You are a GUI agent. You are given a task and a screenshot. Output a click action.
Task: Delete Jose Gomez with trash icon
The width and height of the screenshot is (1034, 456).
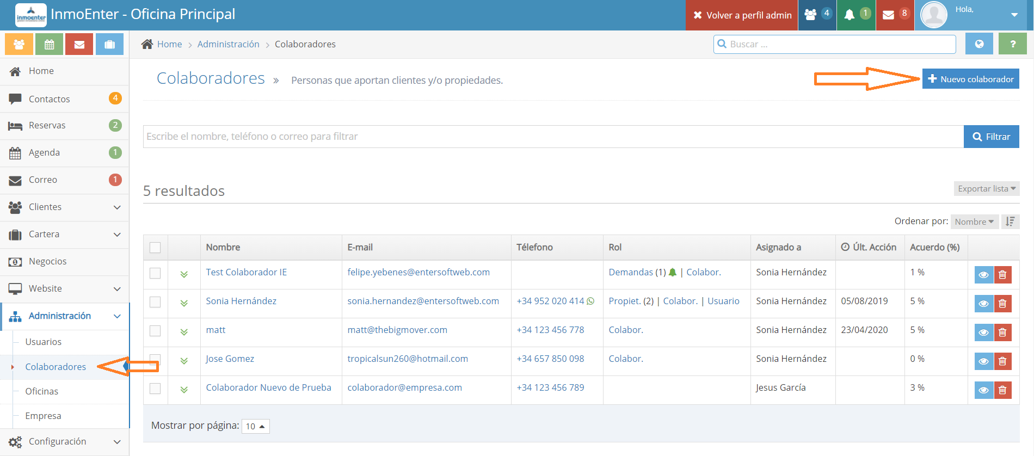click(x=1002, y=361)
